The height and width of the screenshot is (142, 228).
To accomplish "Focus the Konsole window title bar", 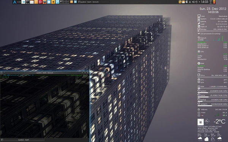I will 44,73.
